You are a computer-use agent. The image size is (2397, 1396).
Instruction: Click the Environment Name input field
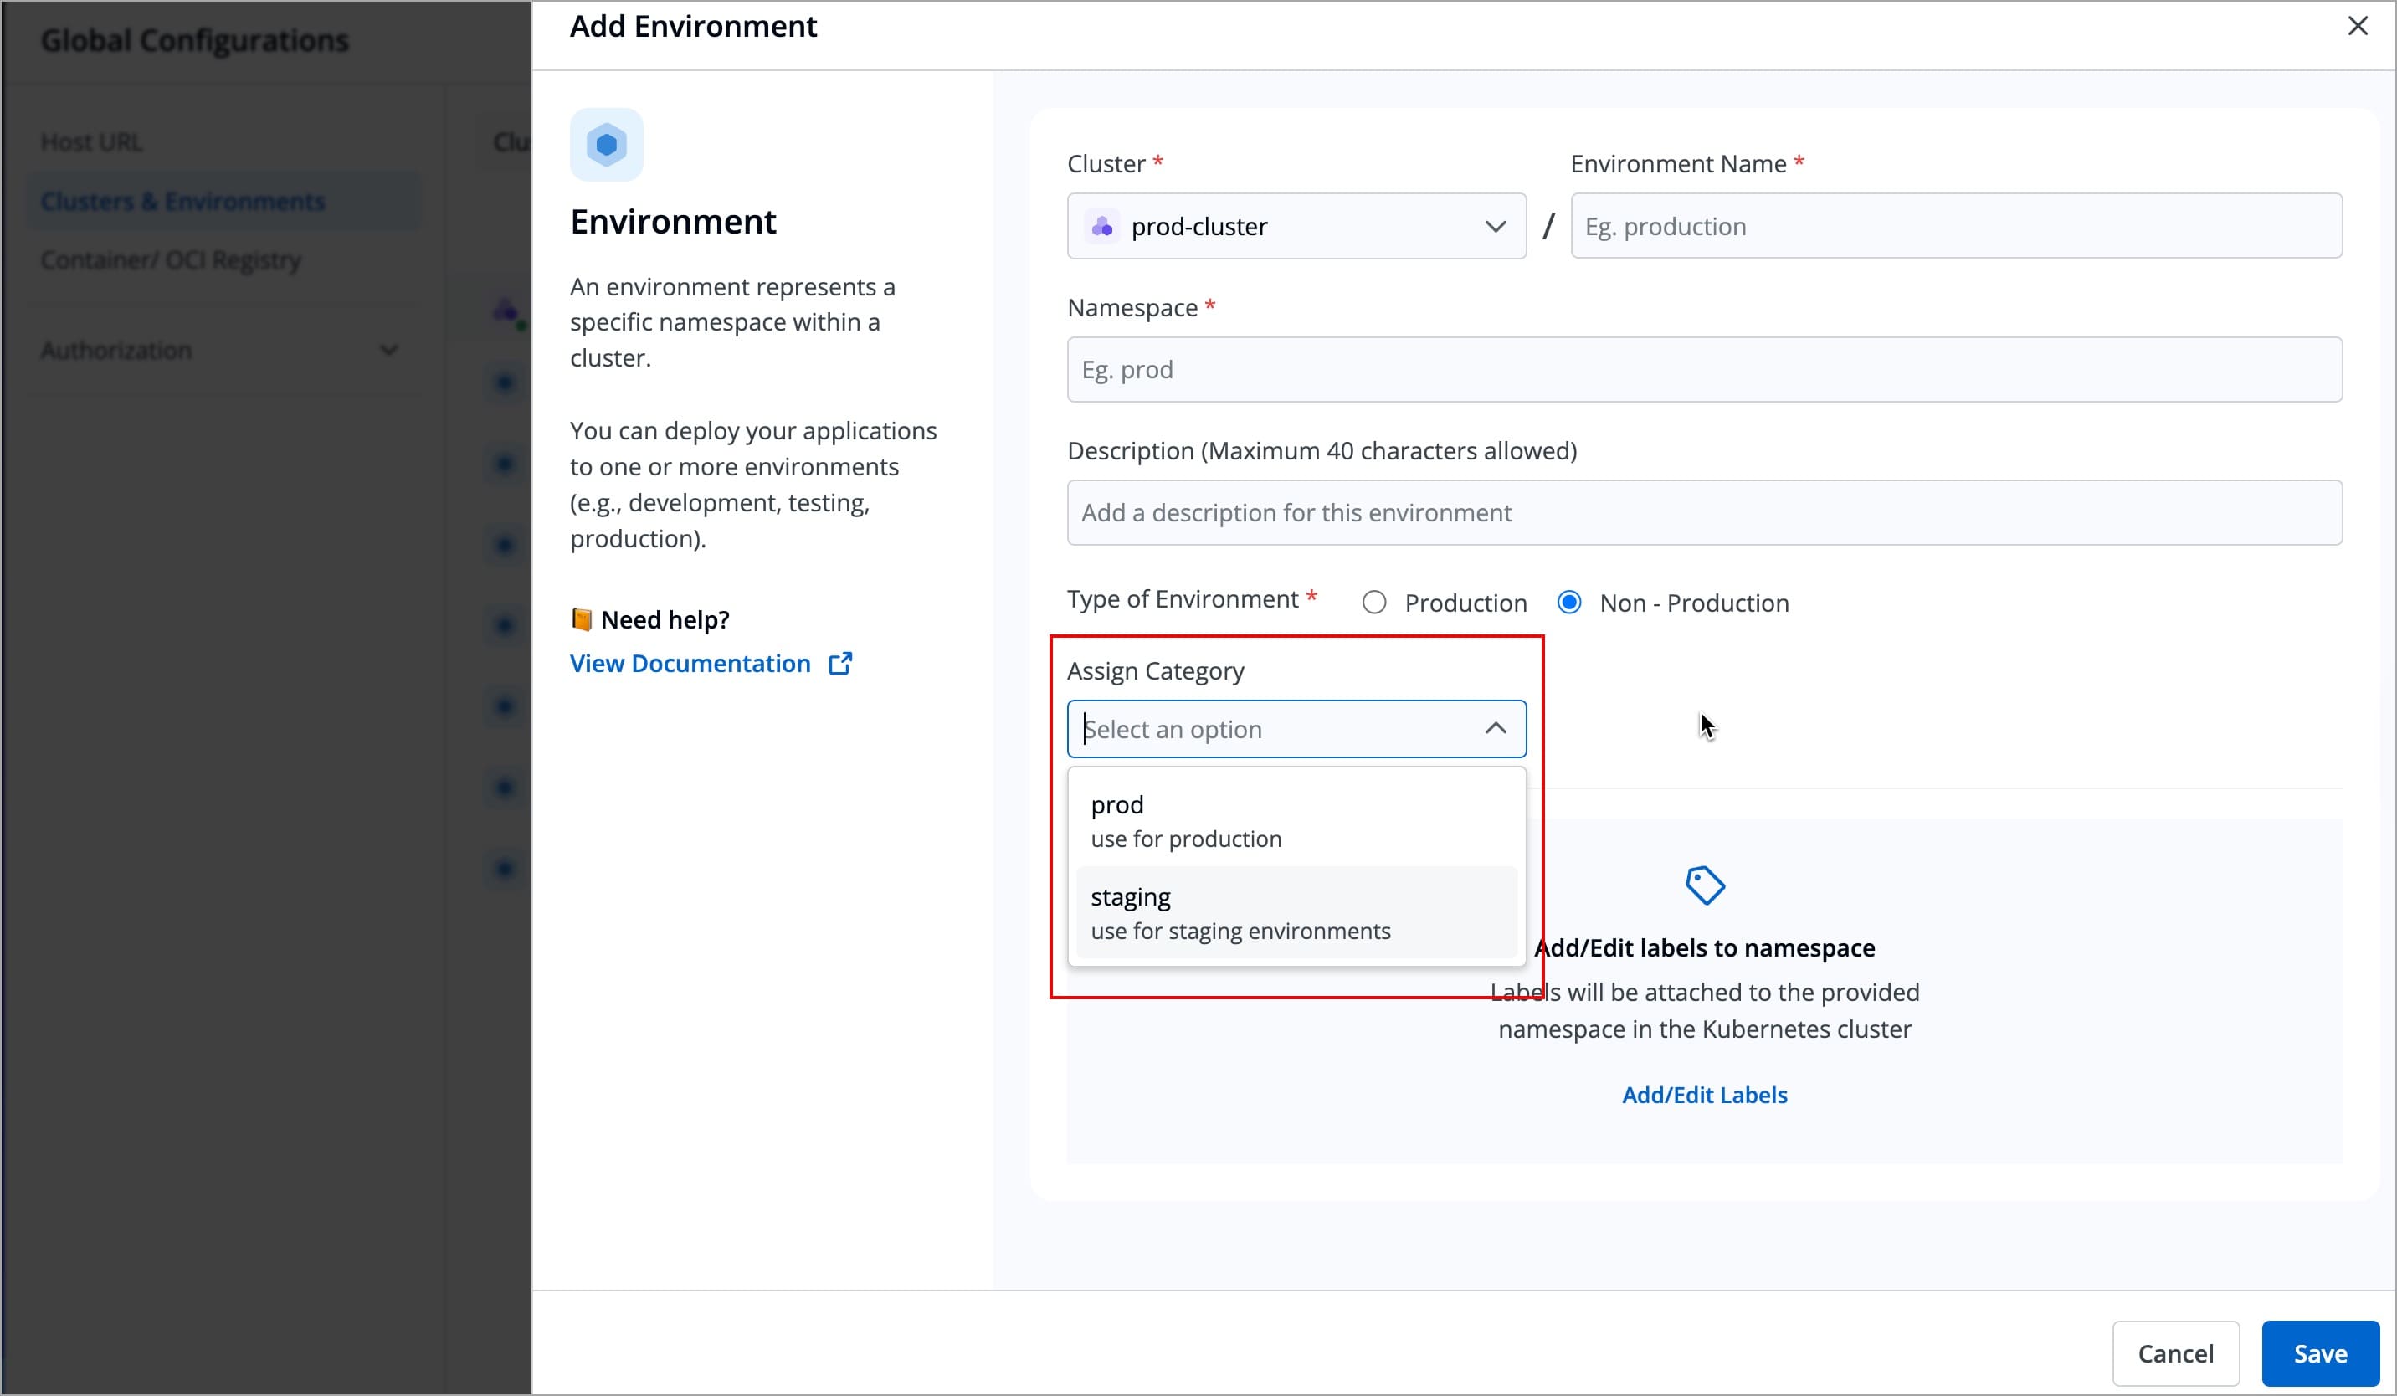[1955, 226]
